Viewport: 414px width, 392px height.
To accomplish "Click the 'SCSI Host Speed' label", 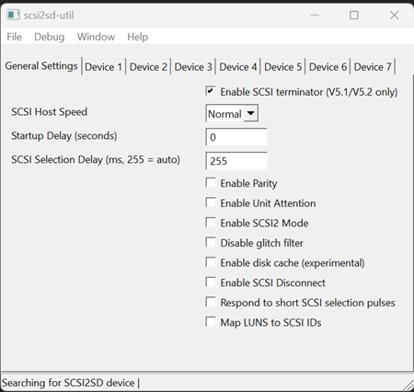I will coord(50,112).
